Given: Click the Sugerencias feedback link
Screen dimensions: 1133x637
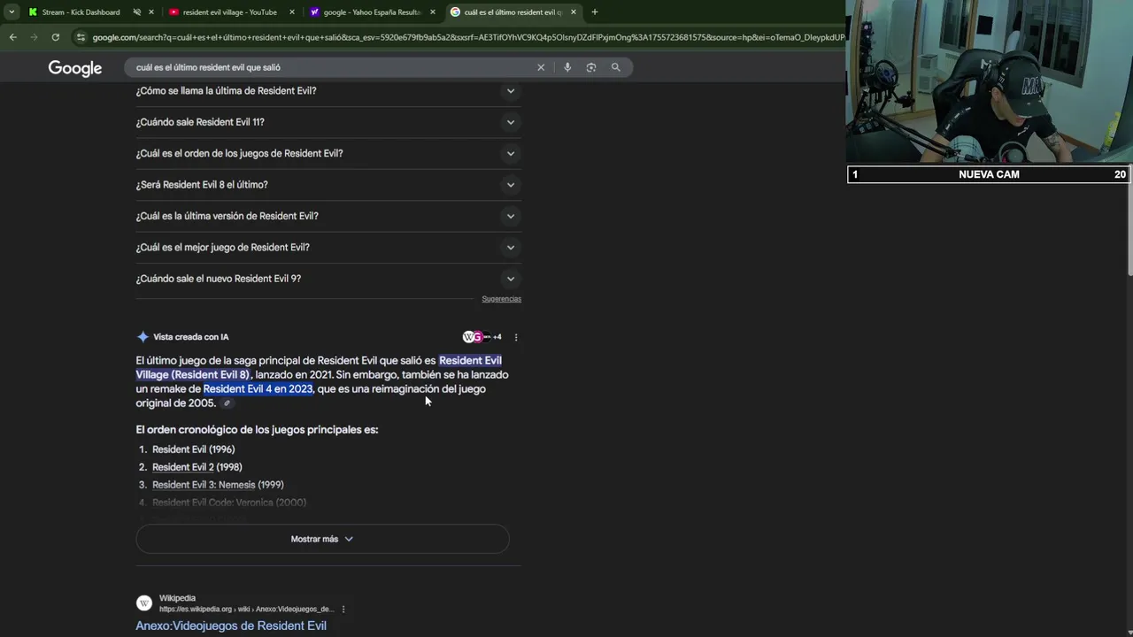Looking at the screenshot, I should 501,299.
